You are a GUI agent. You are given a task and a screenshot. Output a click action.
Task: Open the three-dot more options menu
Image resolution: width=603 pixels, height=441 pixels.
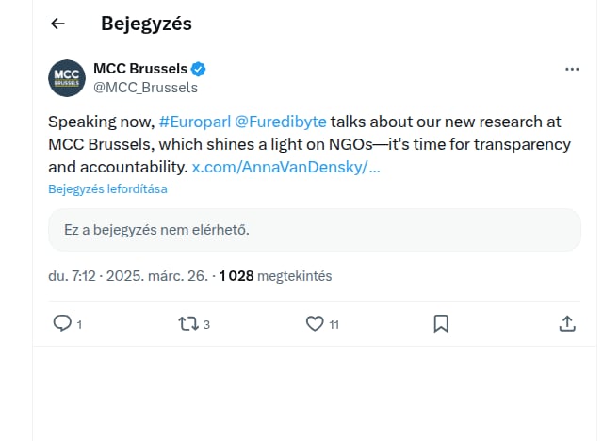[572, 70]
